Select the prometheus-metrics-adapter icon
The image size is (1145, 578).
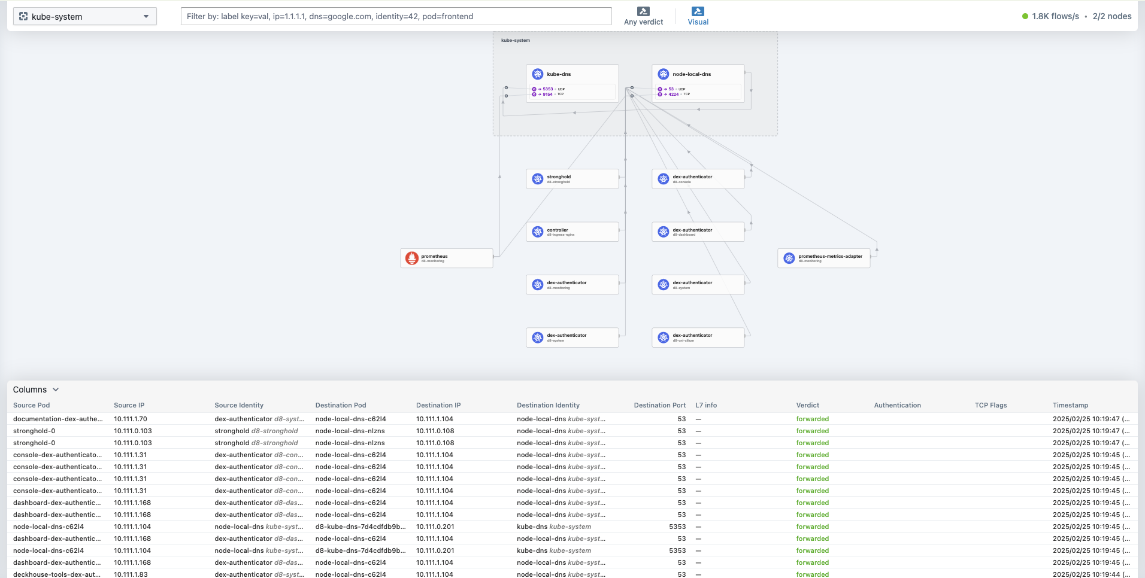tap(789, 258)
